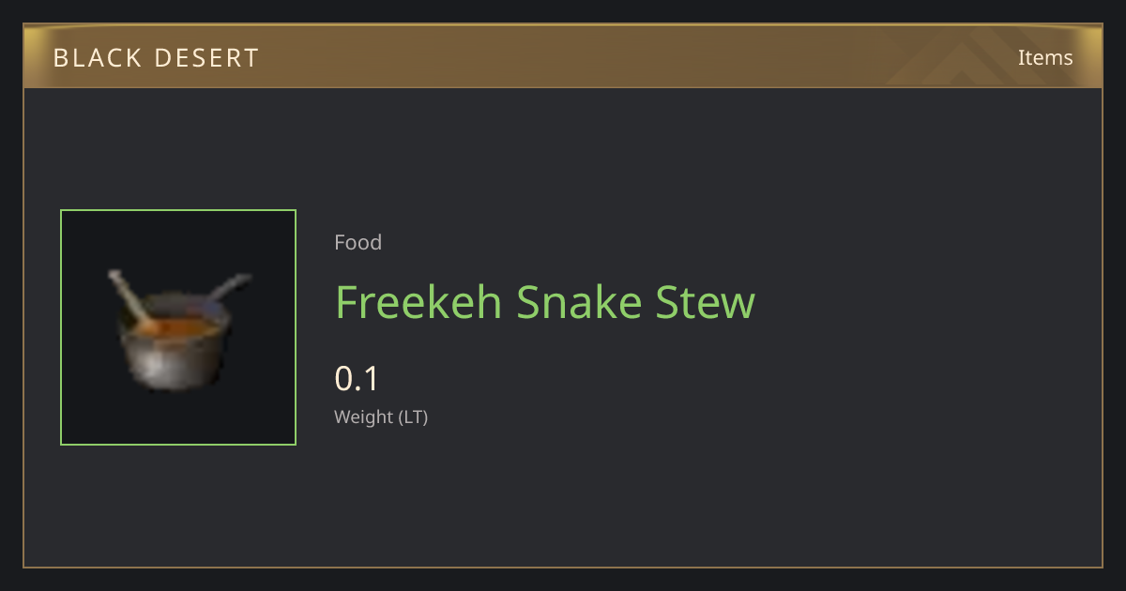Image resolution: width=1126 pixels, height=591 pixels.
Task: Click the word DESERT in the header
Action: [x=206, y=58]
